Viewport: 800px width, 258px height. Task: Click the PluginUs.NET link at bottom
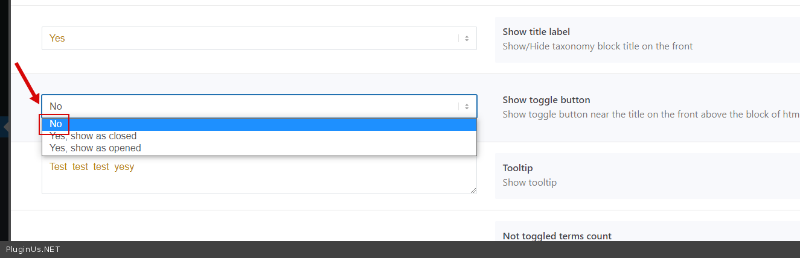click(33, 250)
